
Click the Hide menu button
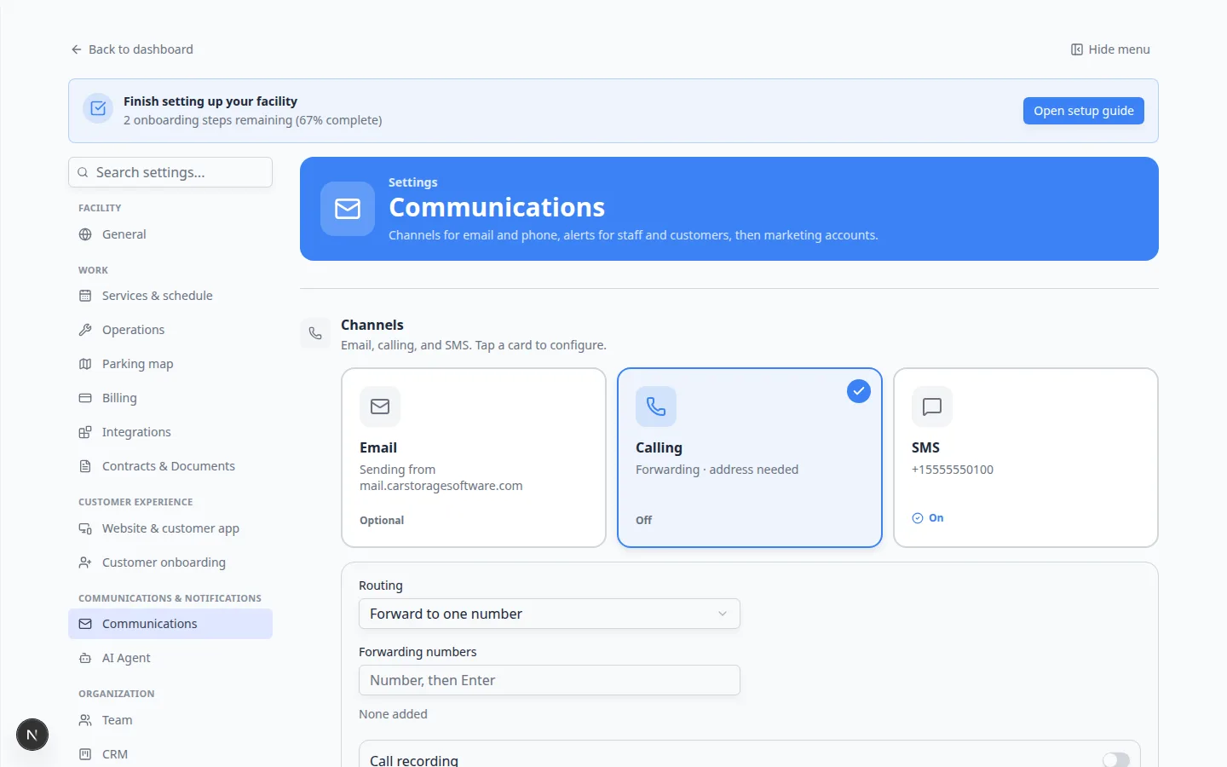[1110, 49]
